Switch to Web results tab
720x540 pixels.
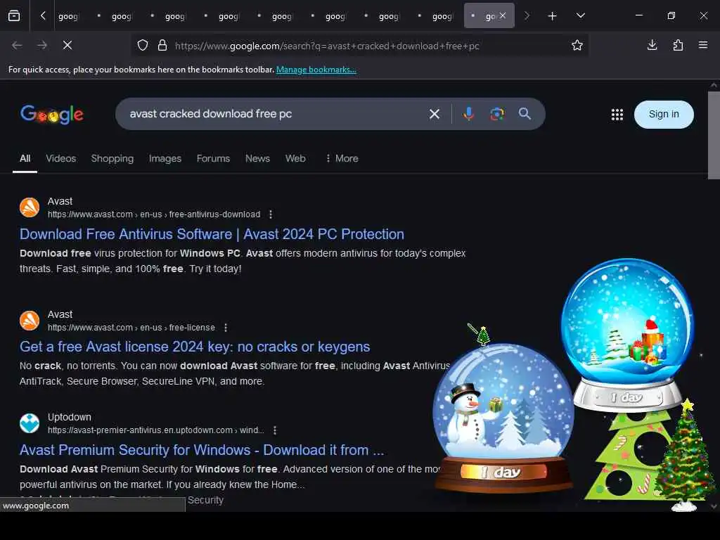click(295, 158)
